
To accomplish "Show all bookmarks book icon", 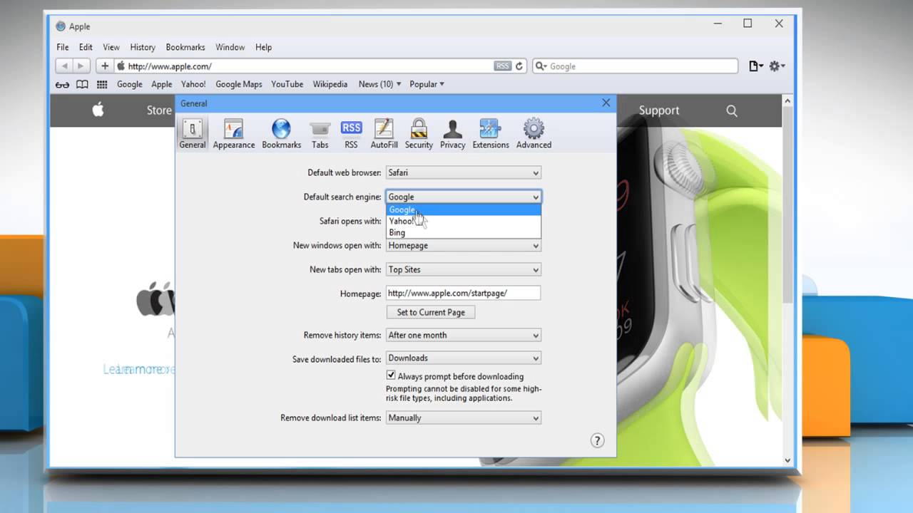I will tap(82, 84).
